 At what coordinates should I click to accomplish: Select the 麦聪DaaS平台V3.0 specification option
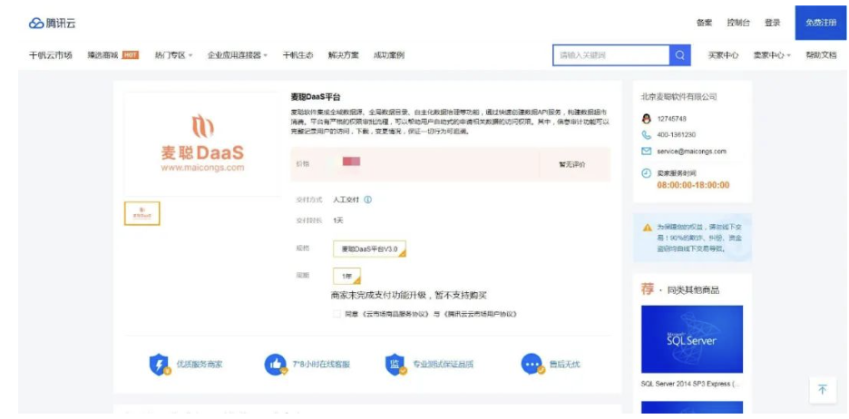pos(369,249)
